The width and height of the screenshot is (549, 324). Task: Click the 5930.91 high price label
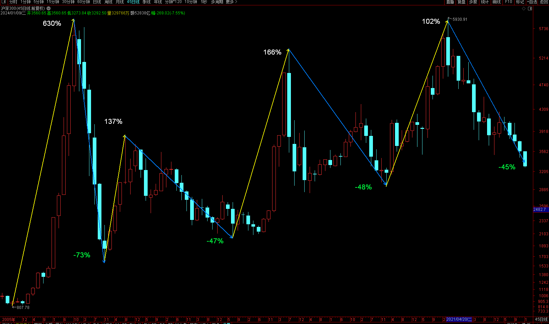pyautogui.click(x=460, y=19)
